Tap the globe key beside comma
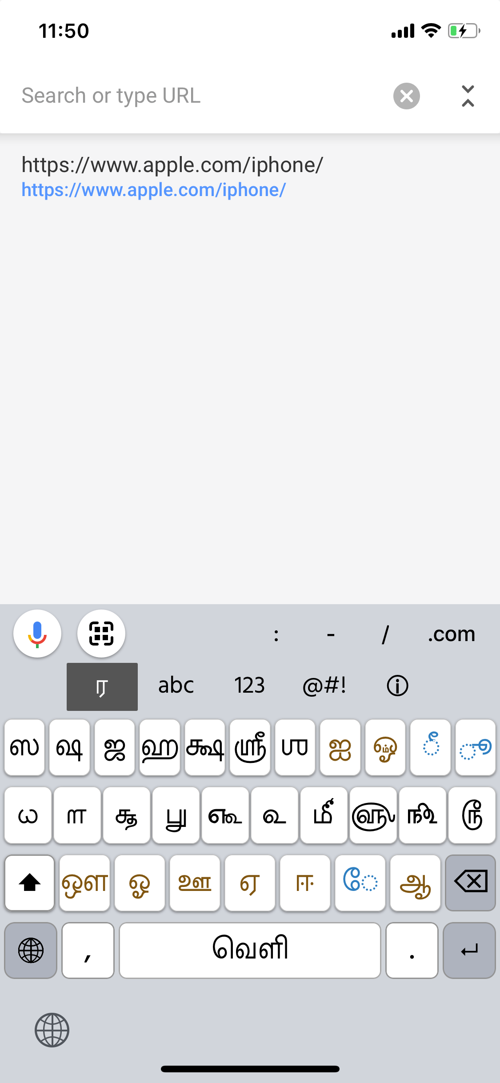The height and width of the screenshot is (1083, 500). click(x=31, y=951)
